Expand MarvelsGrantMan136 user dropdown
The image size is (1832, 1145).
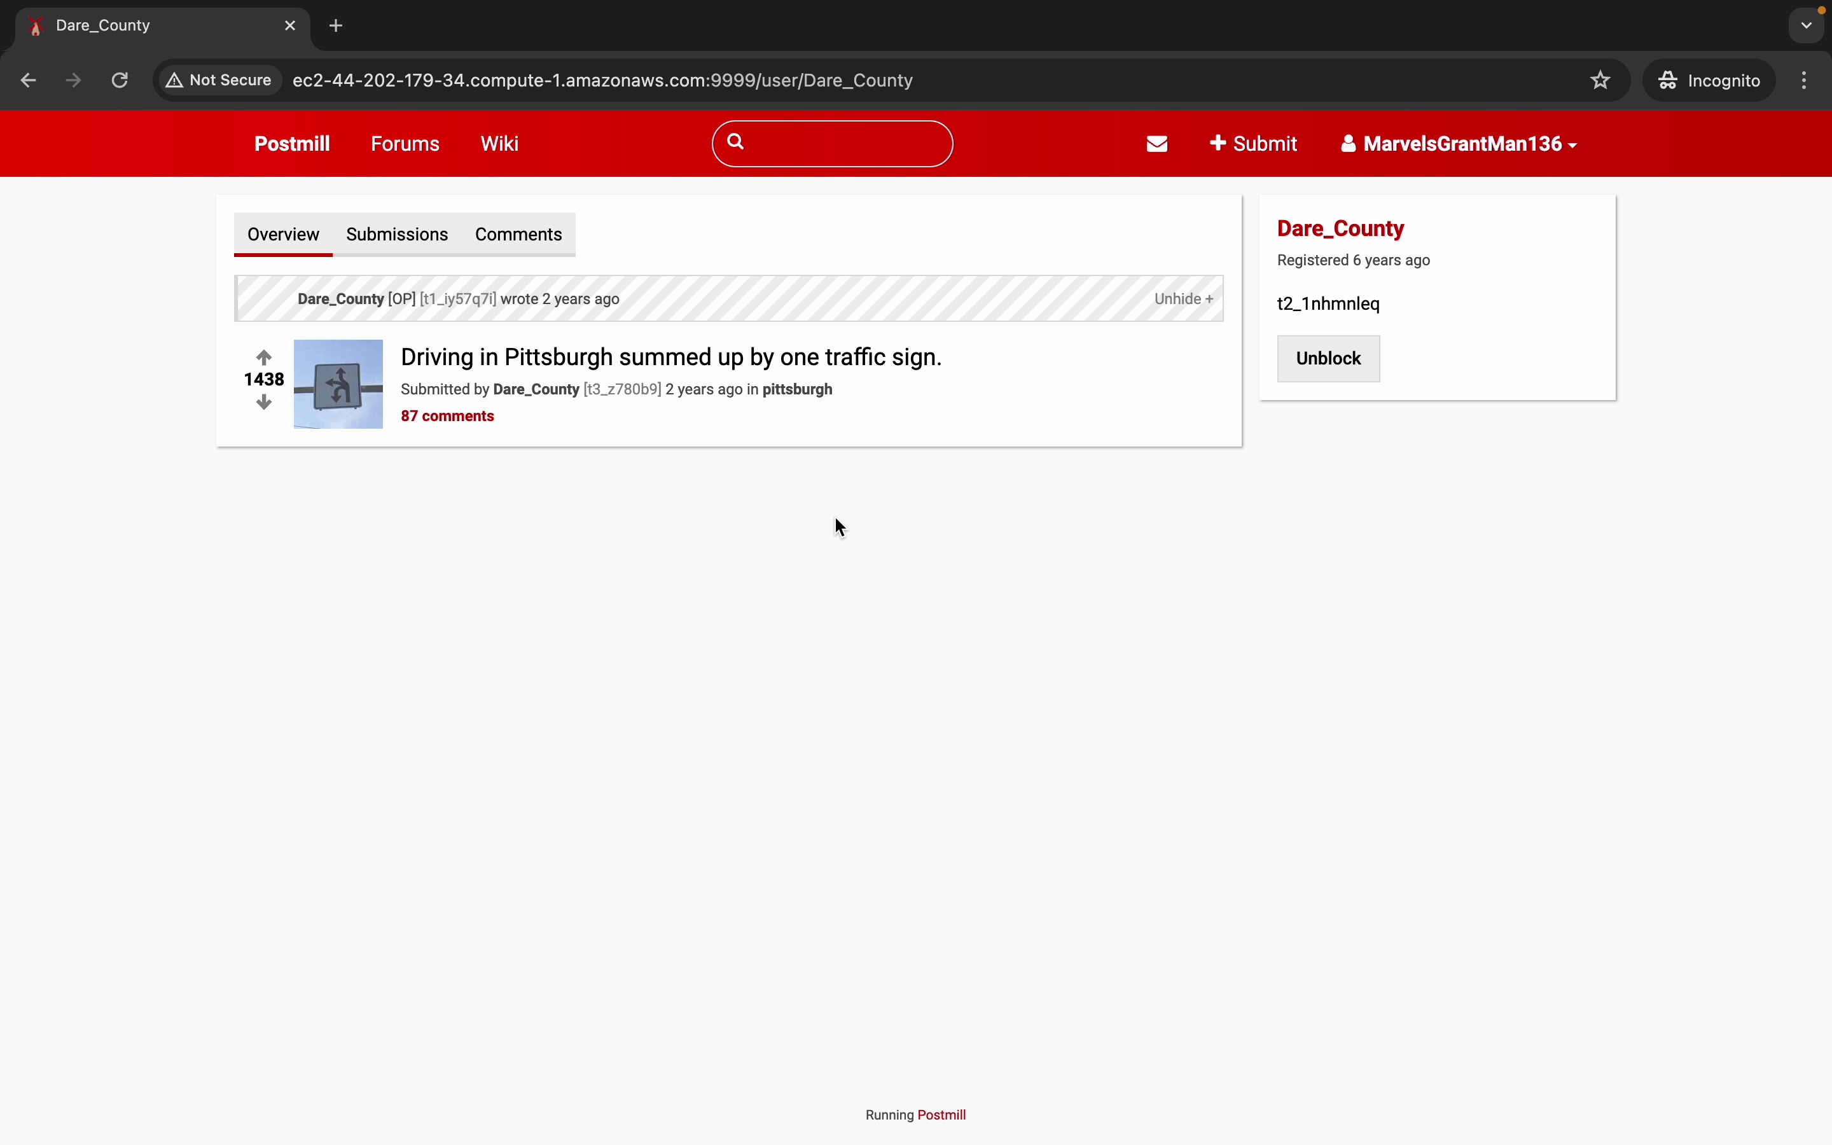point(1459,144)
